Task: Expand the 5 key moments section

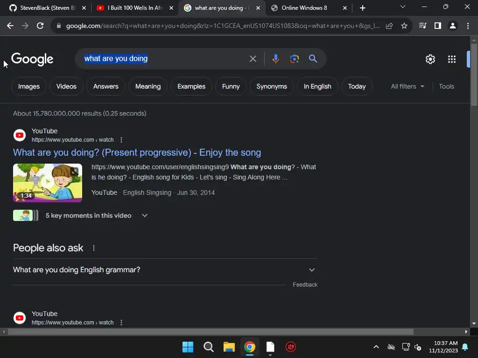Action: 145,215
